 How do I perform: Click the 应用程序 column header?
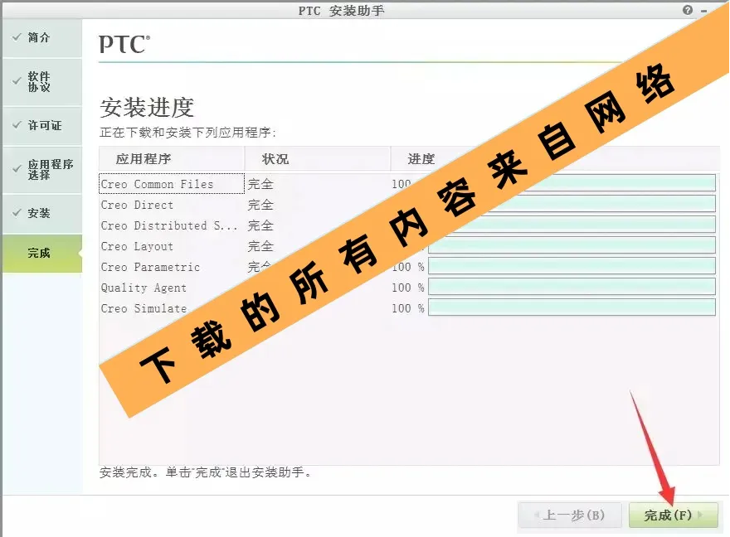click(172, 159)
